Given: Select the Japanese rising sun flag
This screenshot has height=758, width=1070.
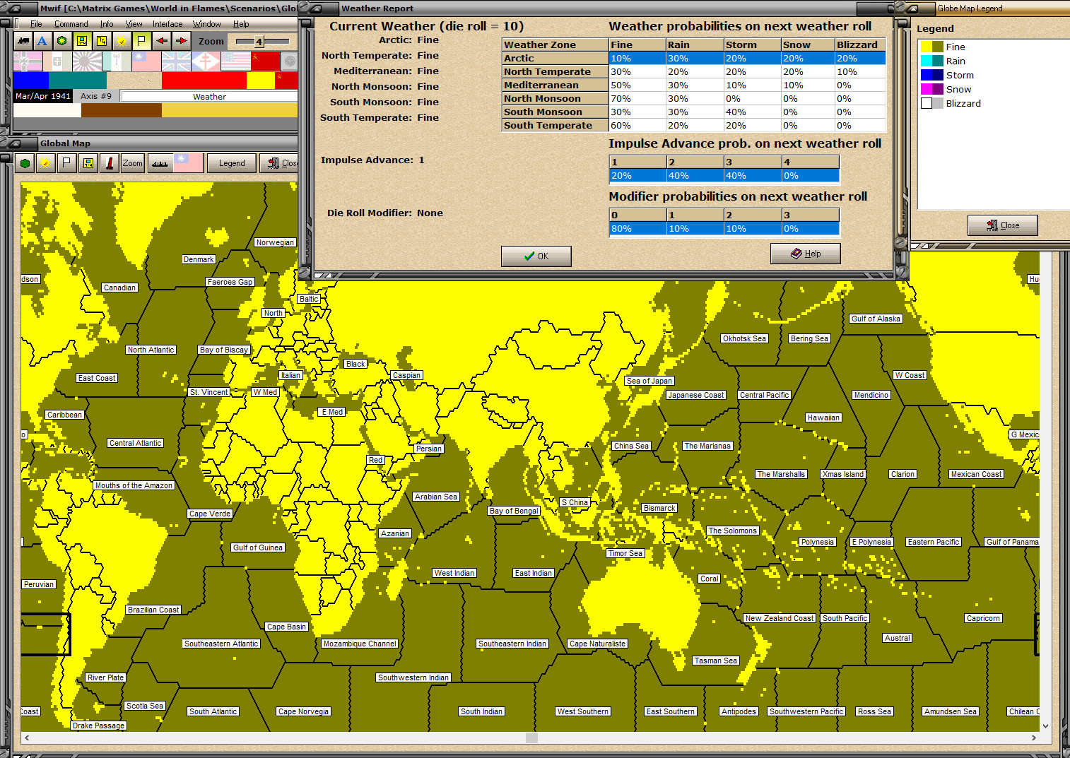Looking at the screenshot, I should point(87,61).
